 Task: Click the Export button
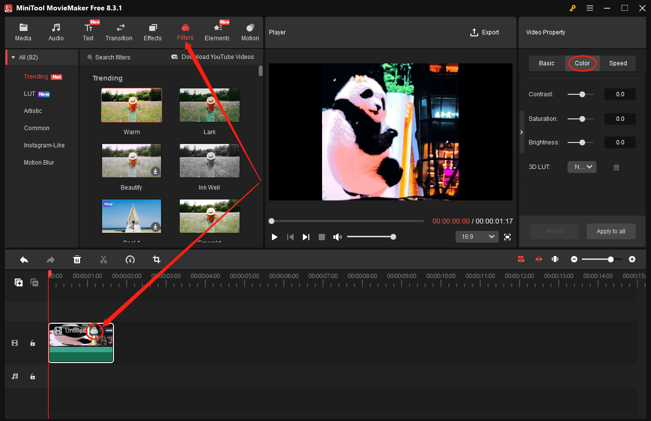click(485, 32)
